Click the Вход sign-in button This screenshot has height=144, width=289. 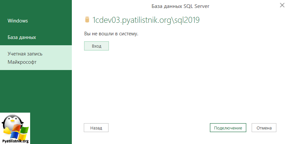click(96, 46)
